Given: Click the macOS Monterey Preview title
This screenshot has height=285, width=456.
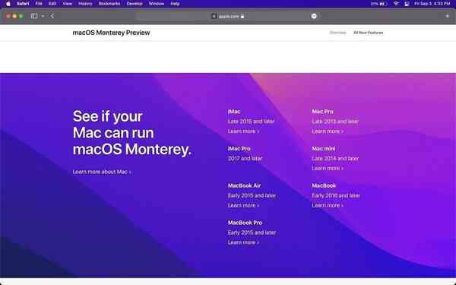Looking at the screenshot, I should [x=112, y=33].
